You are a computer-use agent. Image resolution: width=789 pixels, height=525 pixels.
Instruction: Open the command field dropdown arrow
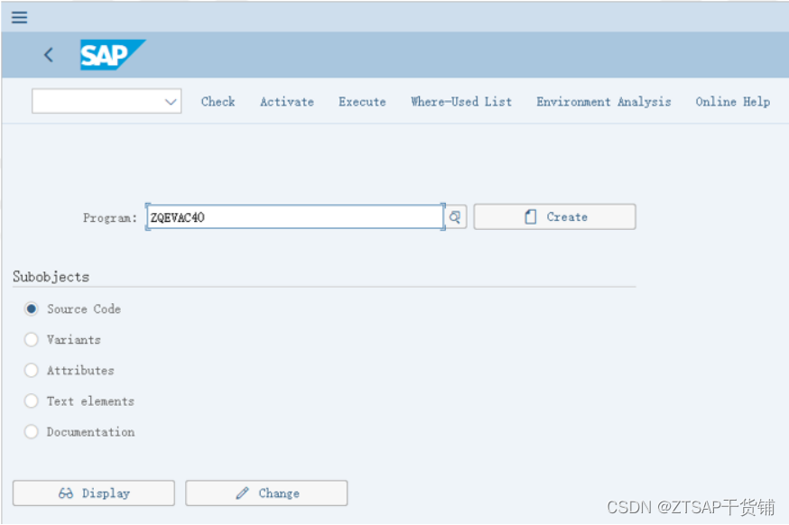tap(170, 101)
